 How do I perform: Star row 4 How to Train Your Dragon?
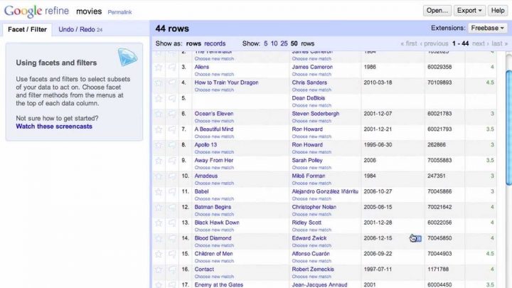coord(159,83)
